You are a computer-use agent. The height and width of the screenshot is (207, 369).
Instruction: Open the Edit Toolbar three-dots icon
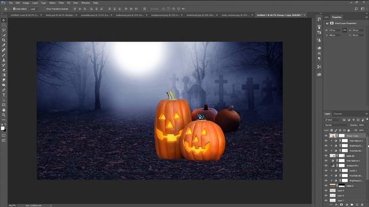pyautogui.click(x=3, y=120)
